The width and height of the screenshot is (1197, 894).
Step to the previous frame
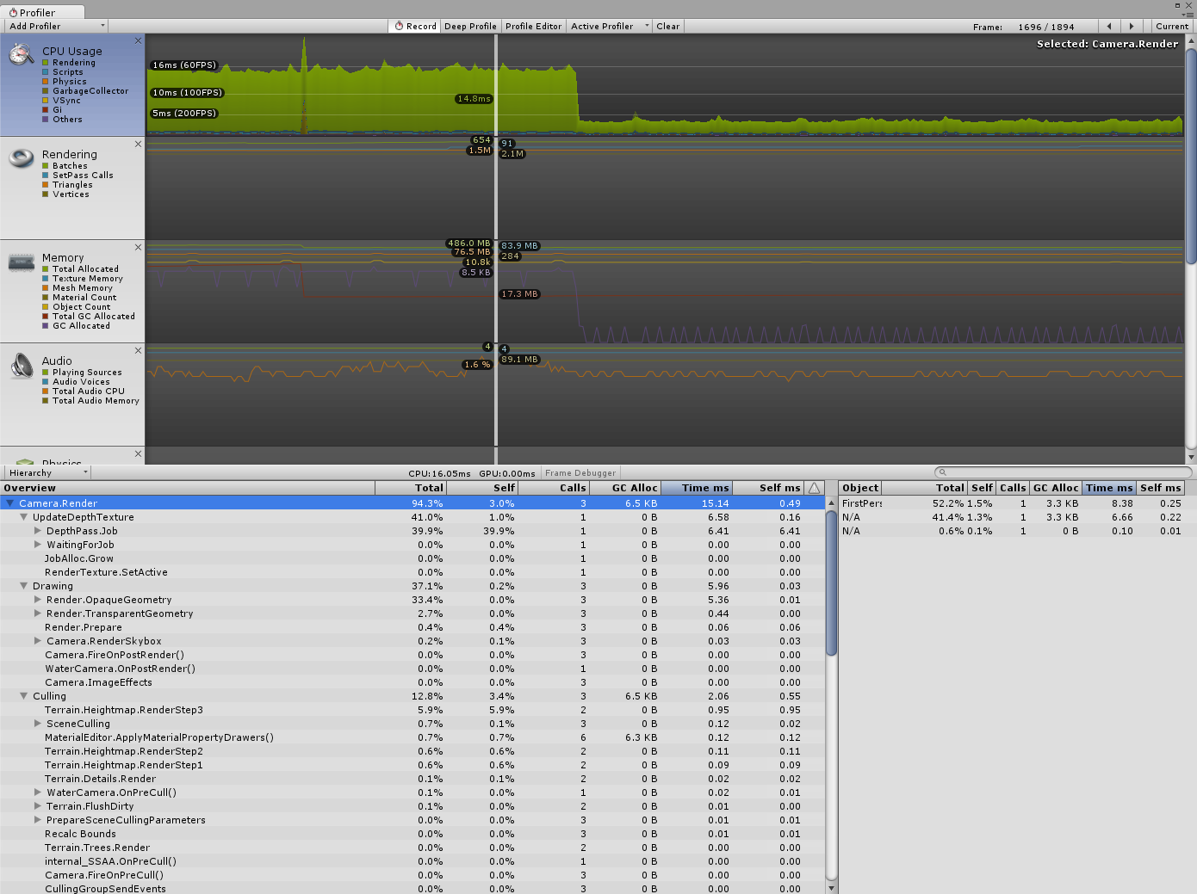1109,26
